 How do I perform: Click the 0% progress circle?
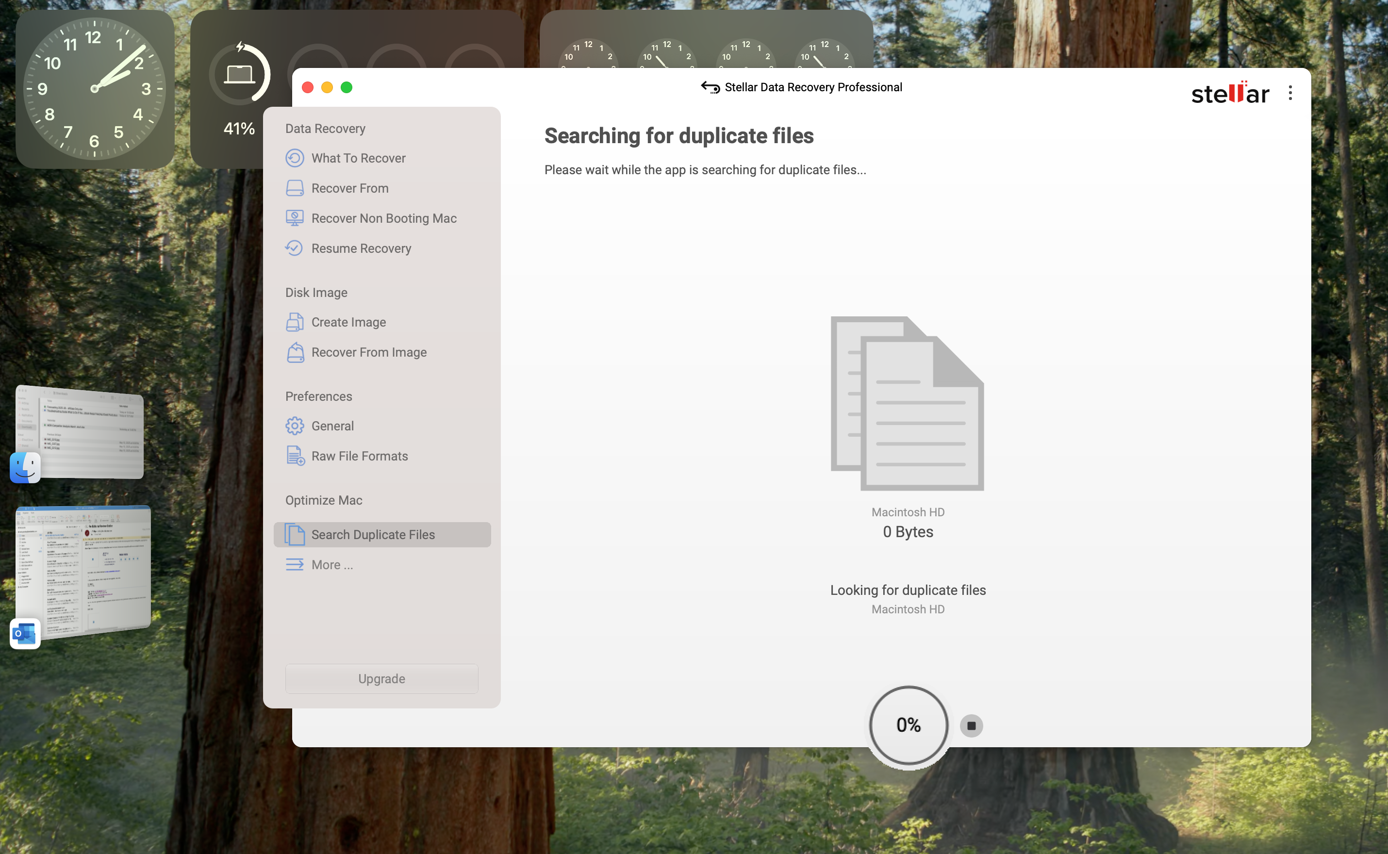tap(908, 725)
